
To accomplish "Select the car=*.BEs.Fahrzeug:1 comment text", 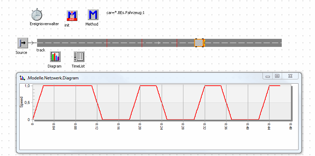I will 125,13.
